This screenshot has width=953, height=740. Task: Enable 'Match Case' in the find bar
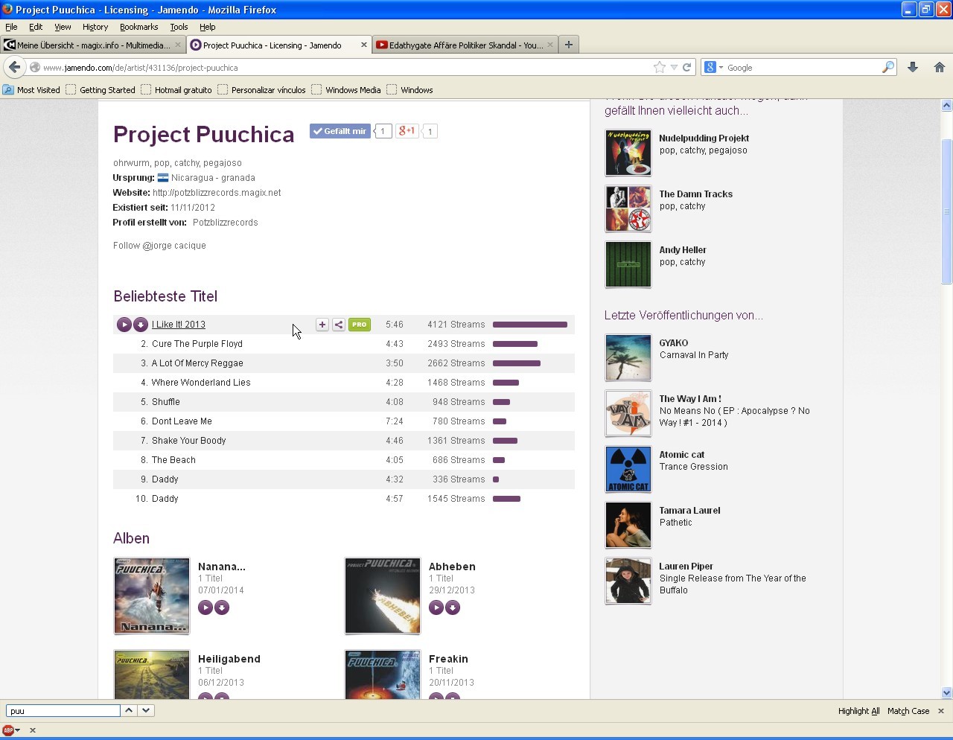(x=908, y=710)
